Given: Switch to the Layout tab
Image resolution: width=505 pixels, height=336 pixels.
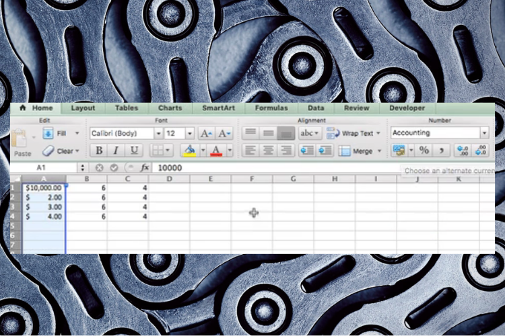Looking at the screenshot, I should (x=83, y=108).
